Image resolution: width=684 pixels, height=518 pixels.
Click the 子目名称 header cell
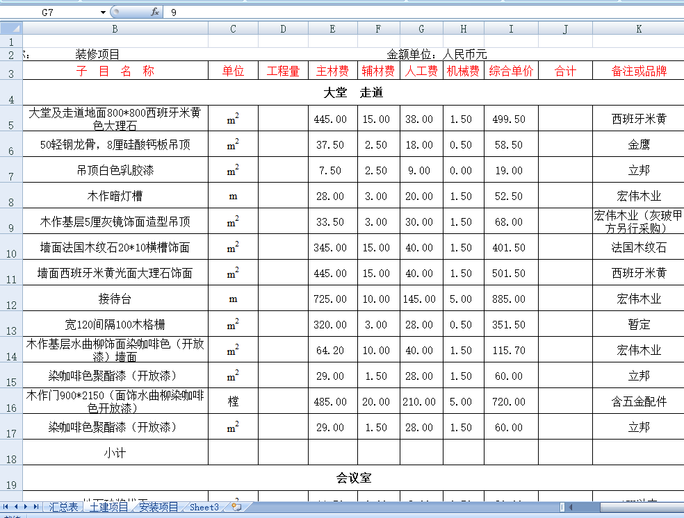click(x=115, y=71)
